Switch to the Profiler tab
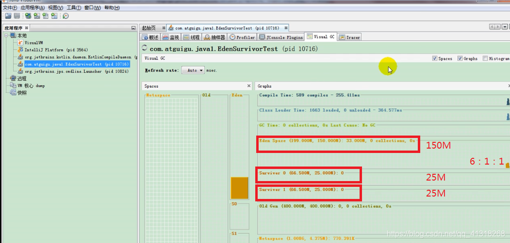 (x=242, y=37)
